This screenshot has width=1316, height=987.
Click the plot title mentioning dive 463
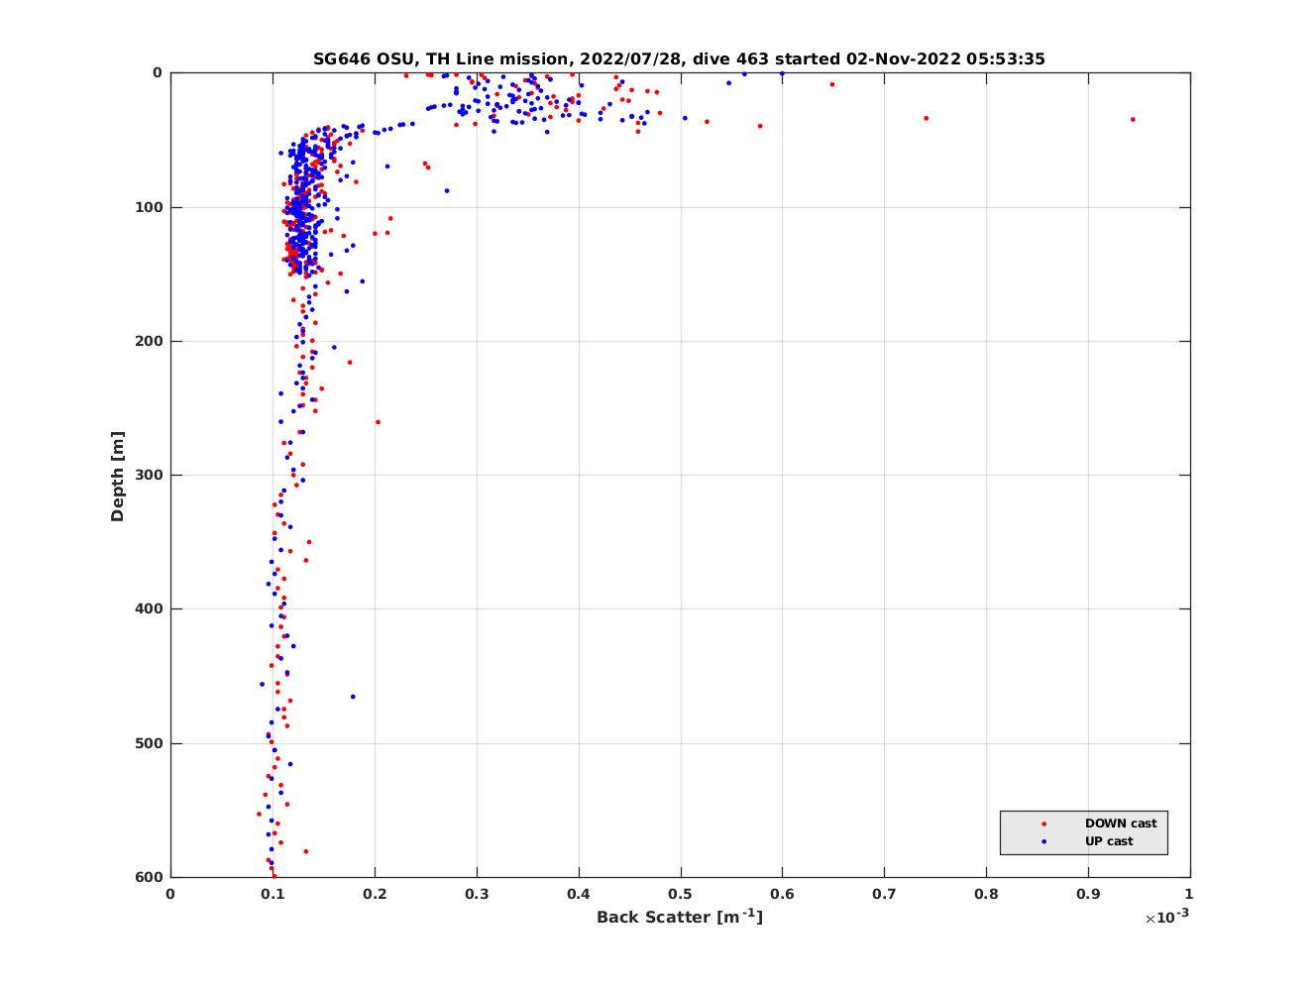tap(679, 58)
